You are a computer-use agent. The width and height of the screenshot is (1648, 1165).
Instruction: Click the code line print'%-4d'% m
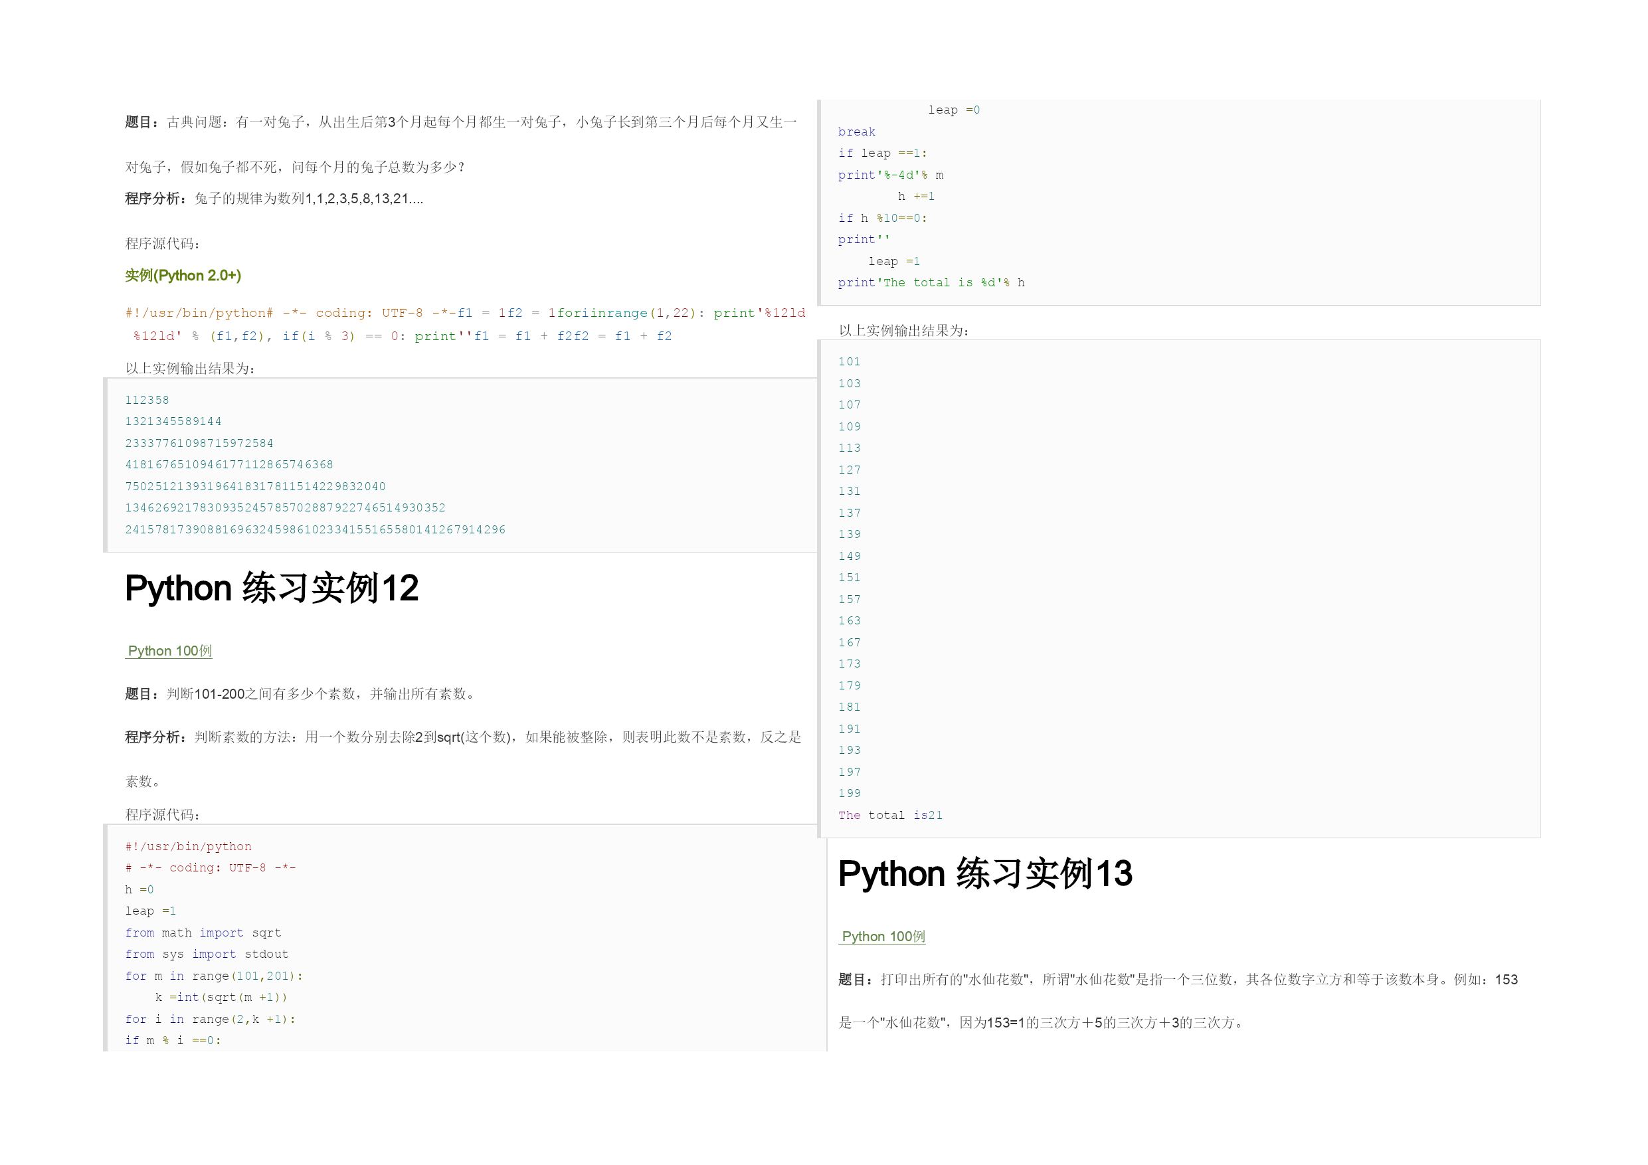[890, 175]
